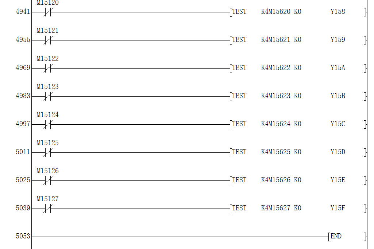Click the M15120 normally-closed contact
This screenshot has width=374, height=249.
pos(47,12)
